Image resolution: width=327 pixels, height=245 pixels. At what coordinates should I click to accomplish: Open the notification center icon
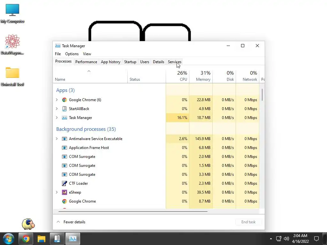tap(316, 239)
